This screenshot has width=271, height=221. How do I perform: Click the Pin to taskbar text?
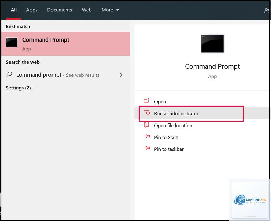click(x=169, y=149)
